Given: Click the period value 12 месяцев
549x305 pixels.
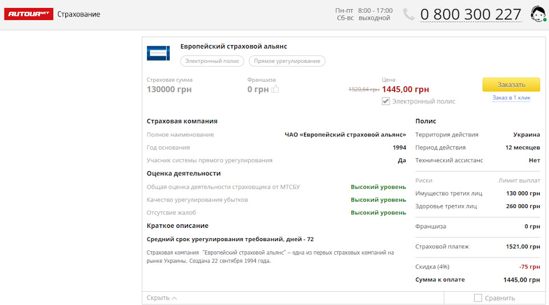Looking at the screenshot, I should (522, 147).
